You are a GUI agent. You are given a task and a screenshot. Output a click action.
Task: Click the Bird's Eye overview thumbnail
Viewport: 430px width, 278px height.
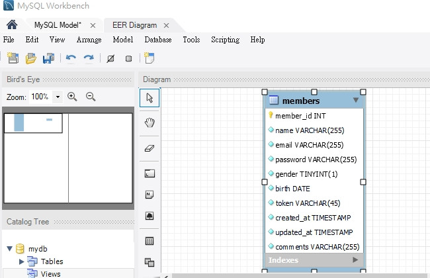coord(68,158)
